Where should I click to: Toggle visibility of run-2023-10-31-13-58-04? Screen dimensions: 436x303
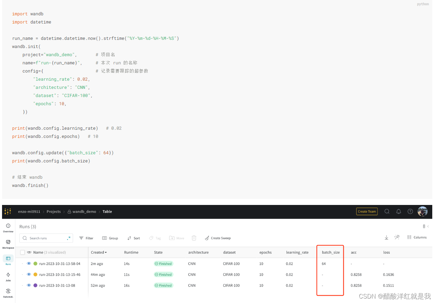[29, 264]
